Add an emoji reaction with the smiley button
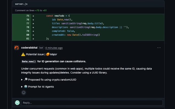Image resolution: width=175 pixels, height=109 pixels. [x=24, y=93]
